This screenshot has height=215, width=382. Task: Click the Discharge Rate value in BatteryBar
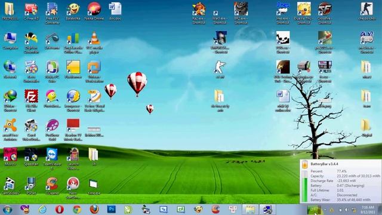coord(346,180)
